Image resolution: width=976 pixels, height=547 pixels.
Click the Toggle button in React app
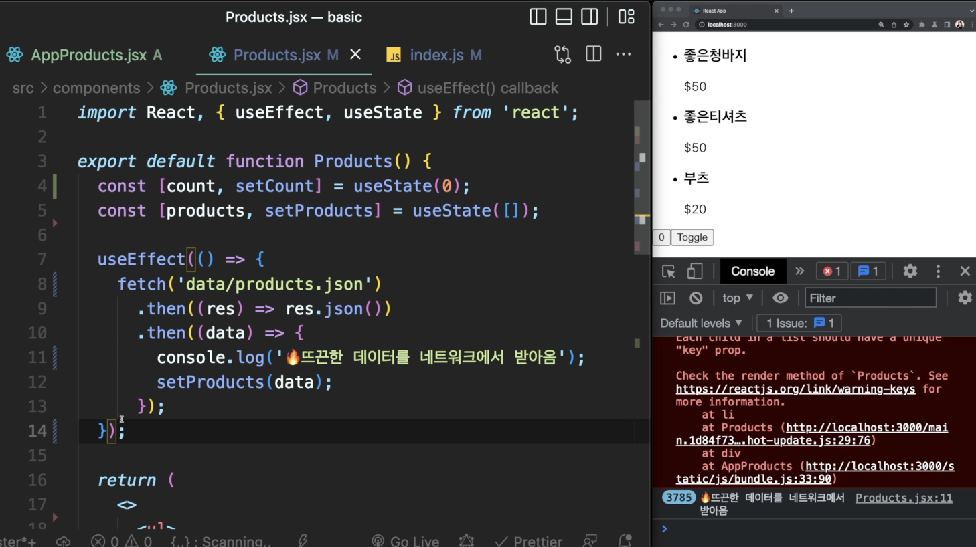point(692,237)
